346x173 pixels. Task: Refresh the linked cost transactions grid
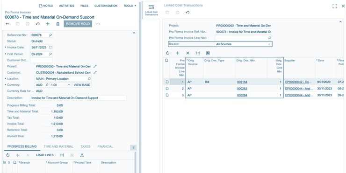coord(167,53)
